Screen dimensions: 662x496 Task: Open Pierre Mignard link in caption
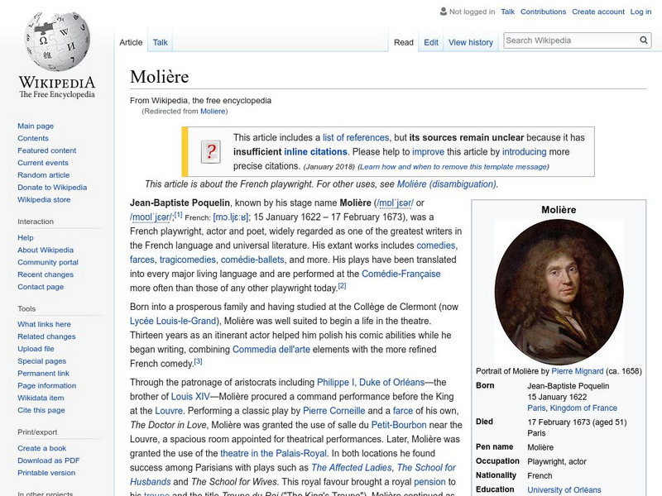578,371
